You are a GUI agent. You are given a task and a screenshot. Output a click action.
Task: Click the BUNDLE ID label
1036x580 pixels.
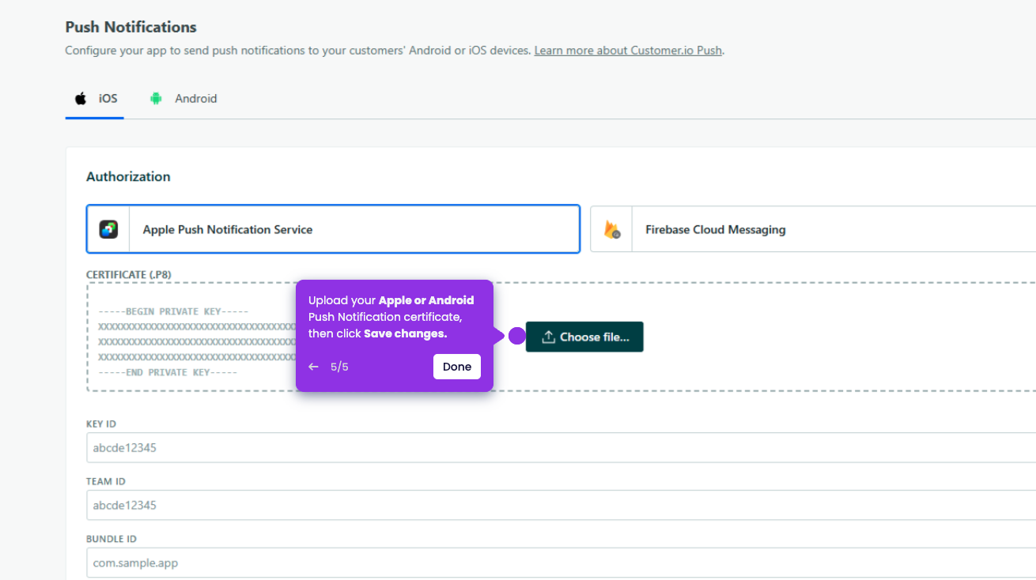pos(112,539)
